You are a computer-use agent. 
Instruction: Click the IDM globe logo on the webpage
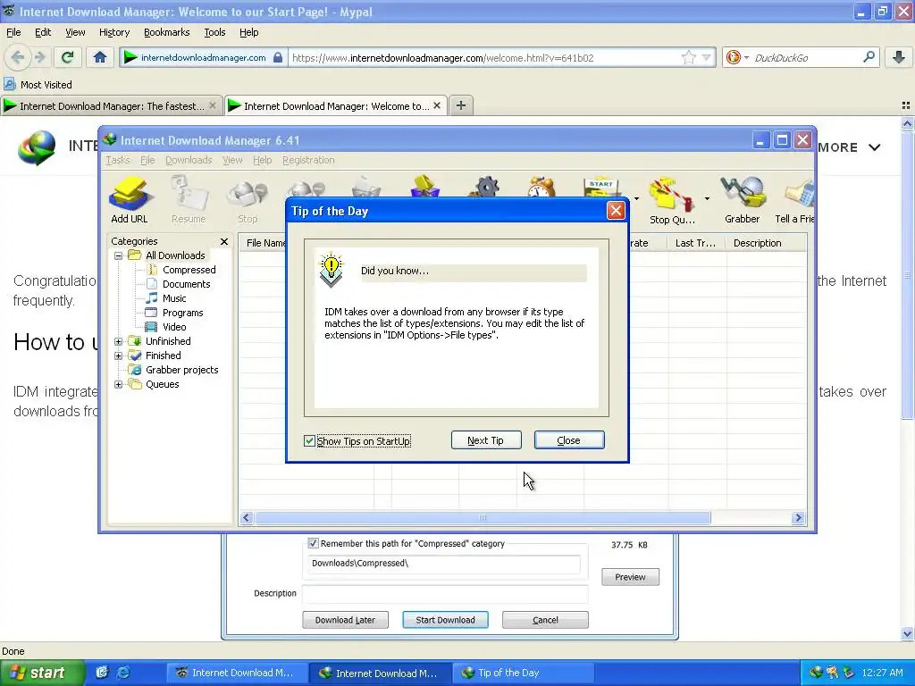tap(36, 147)
